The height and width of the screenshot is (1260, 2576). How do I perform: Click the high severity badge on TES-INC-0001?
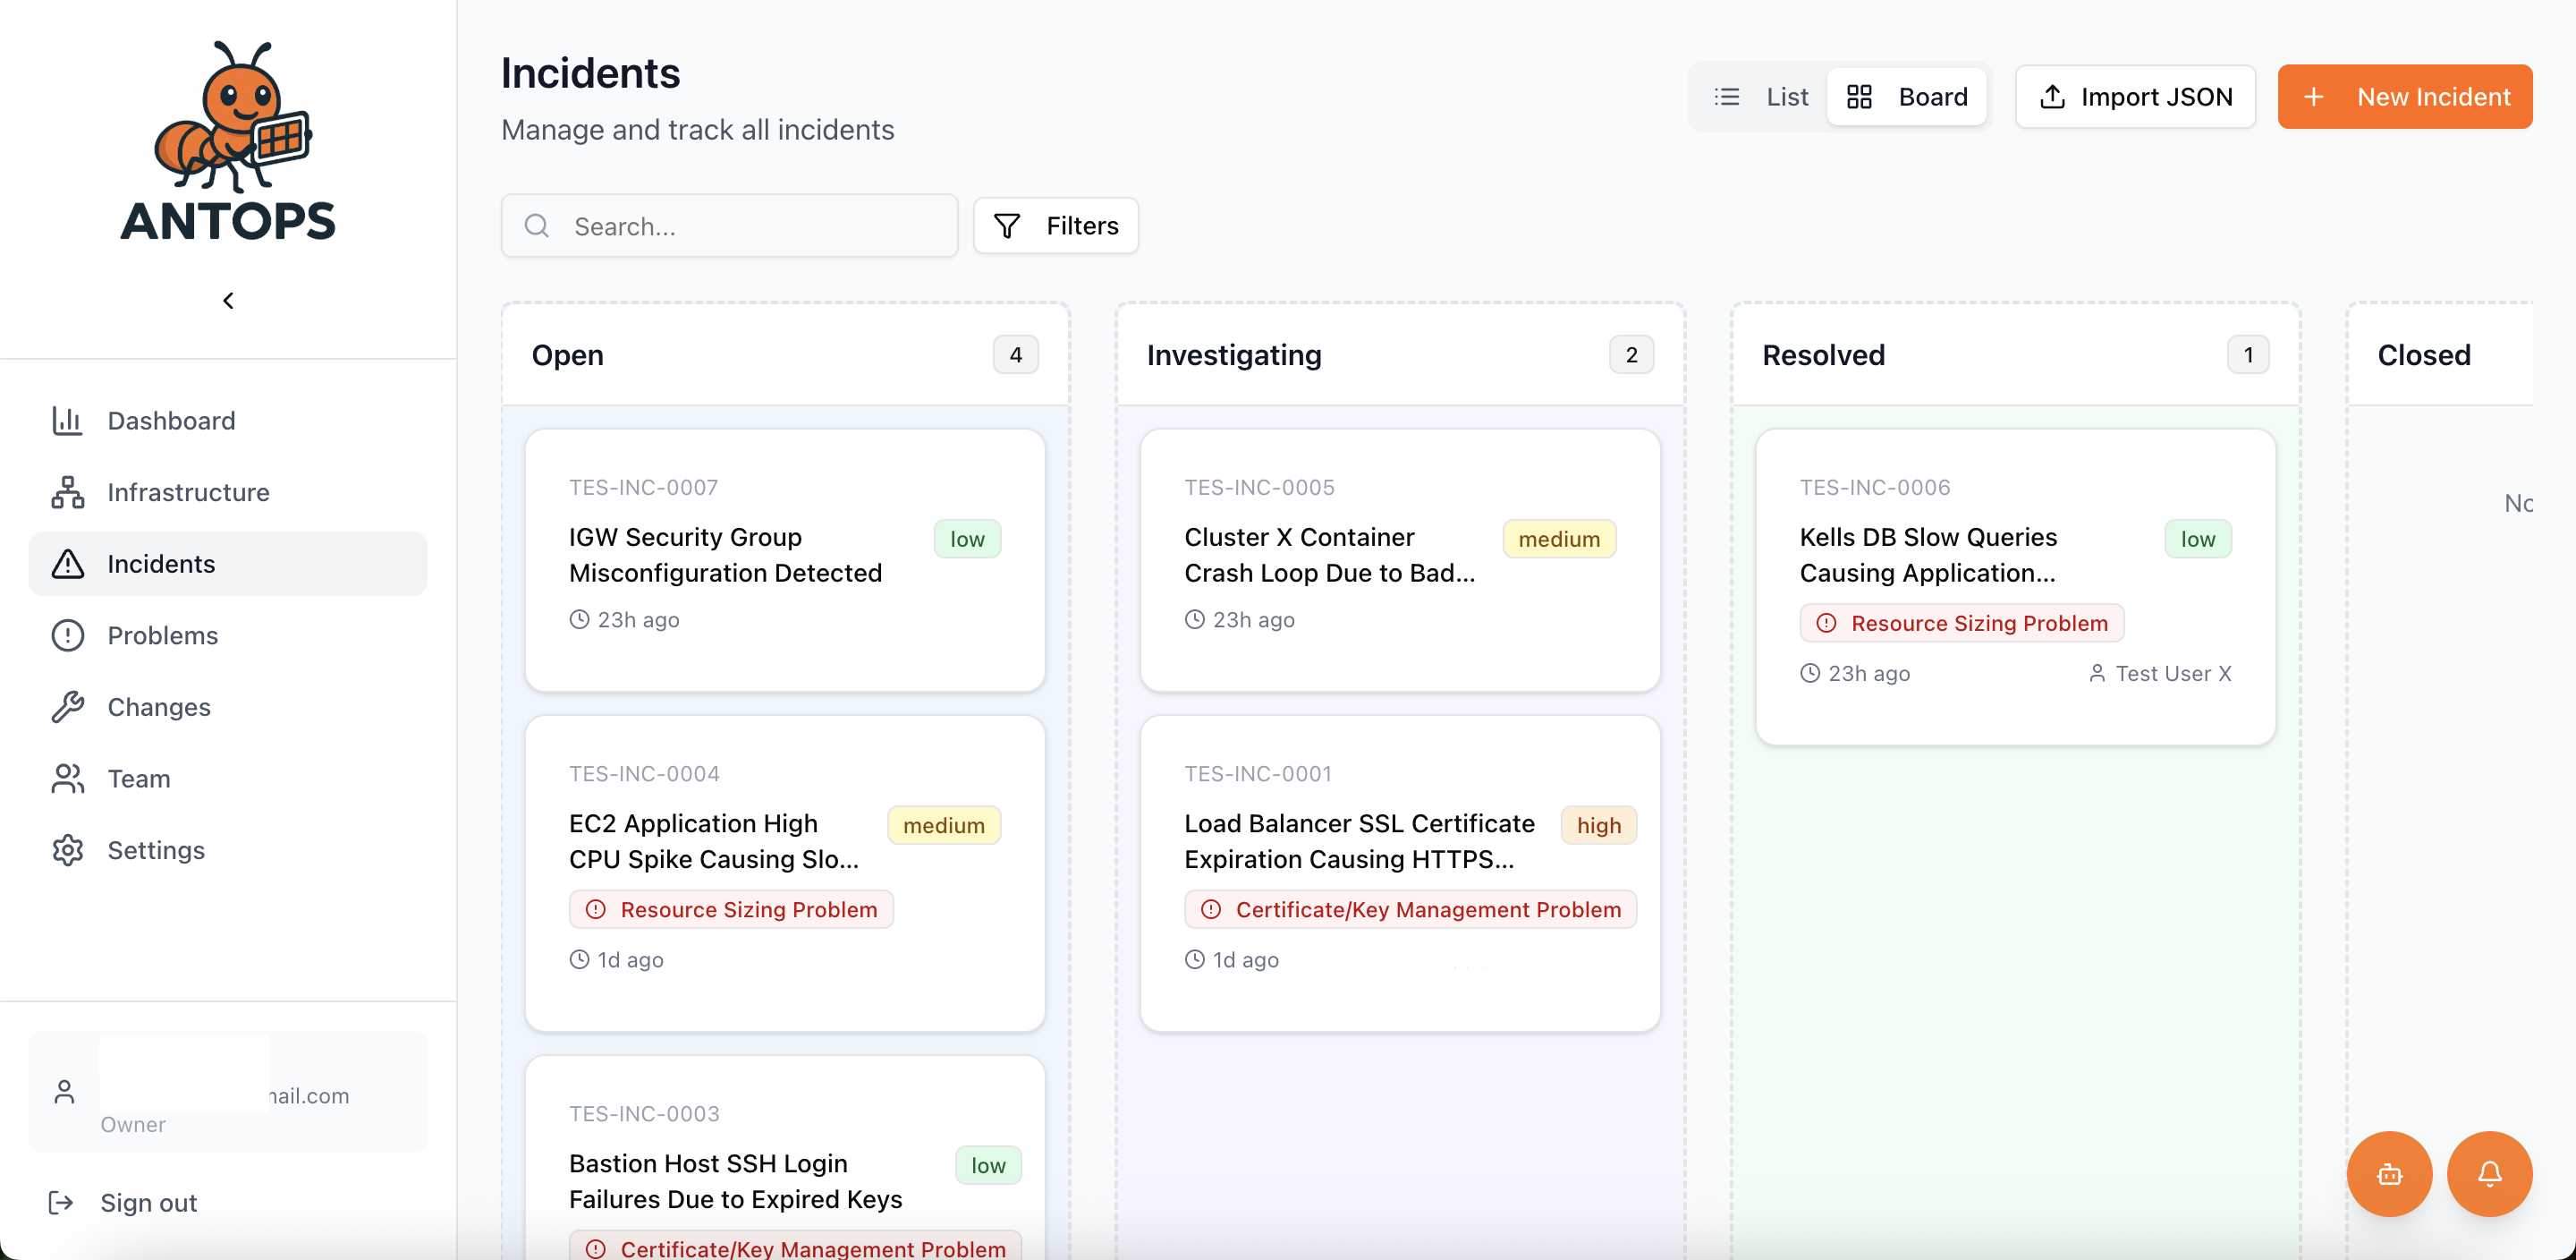coord(1598,826)
